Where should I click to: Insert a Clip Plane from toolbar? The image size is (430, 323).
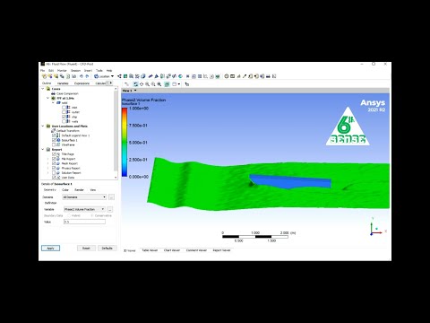pos(174,76)
